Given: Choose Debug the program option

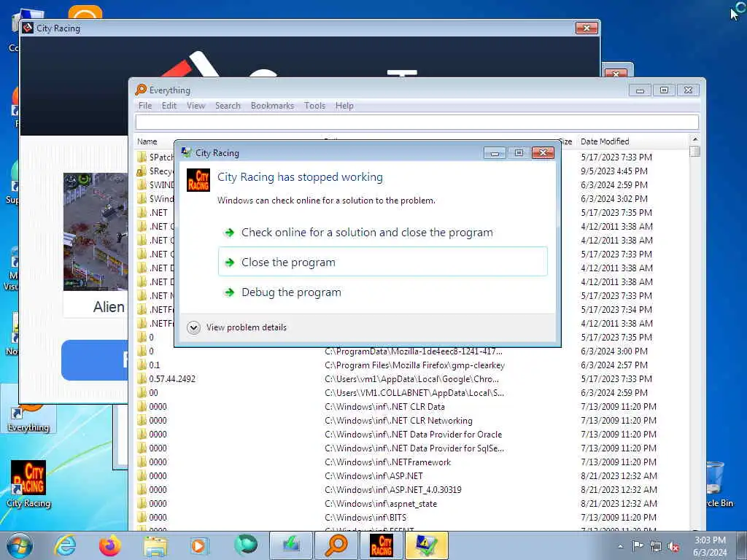Looking at the screenshot, I should click(x=290, y=292).
